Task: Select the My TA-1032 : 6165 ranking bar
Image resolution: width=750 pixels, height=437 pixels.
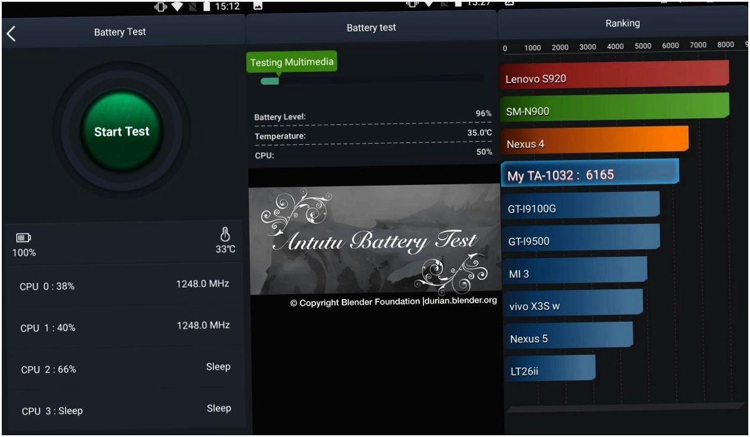Action: tap(590, 173)
